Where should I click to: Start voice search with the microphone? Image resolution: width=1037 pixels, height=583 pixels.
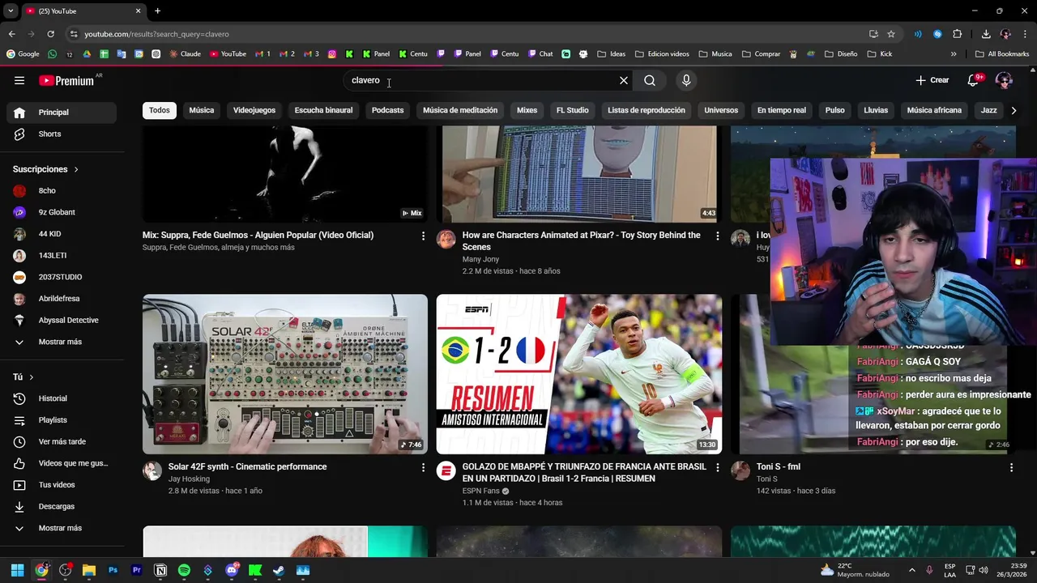coord(686,80)
